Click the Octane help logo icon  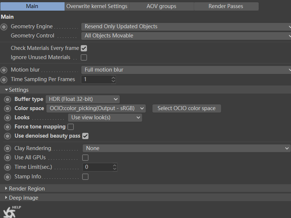[8, 212]
